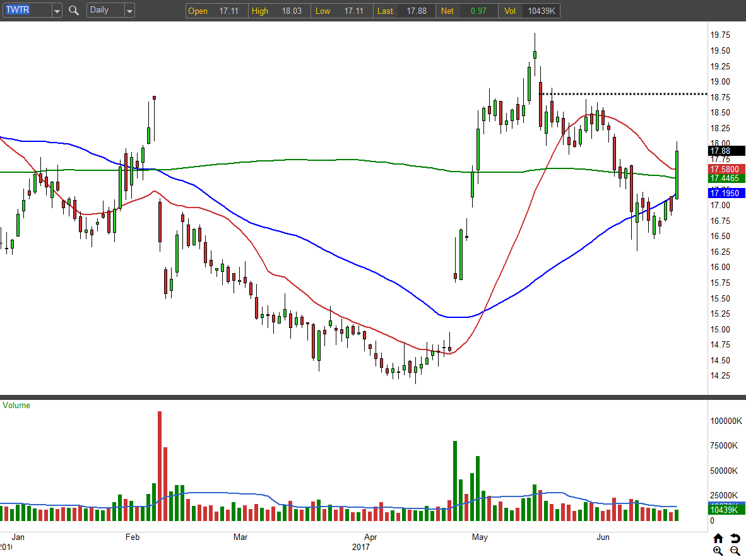This screenshot has width=746, height=557.
Task: Click the 100000K volume axis label
Action: tap(726, 421)
